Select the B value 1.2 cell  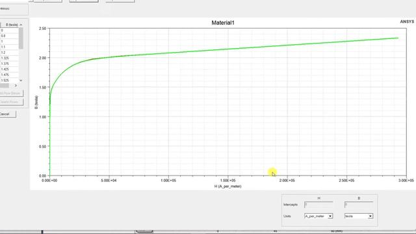coord(9,53)
